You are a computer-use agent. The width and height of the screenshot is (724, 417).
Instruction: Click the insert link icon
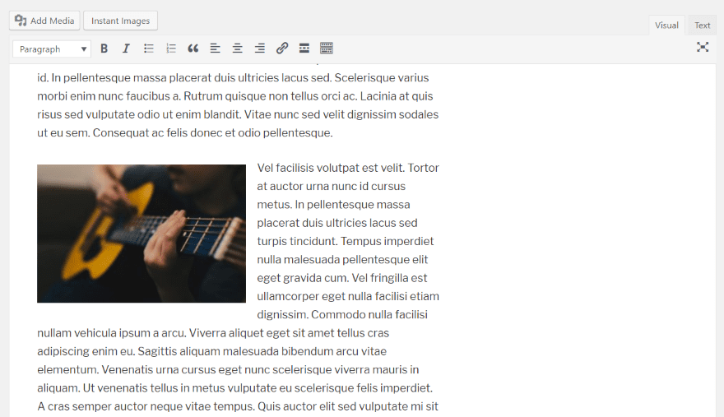click(x=282, y=49)
